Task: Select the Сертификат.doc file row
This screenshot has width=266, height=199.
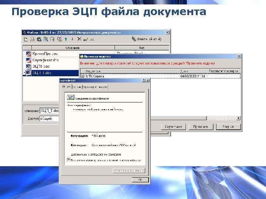Action: tap(51, 60)
